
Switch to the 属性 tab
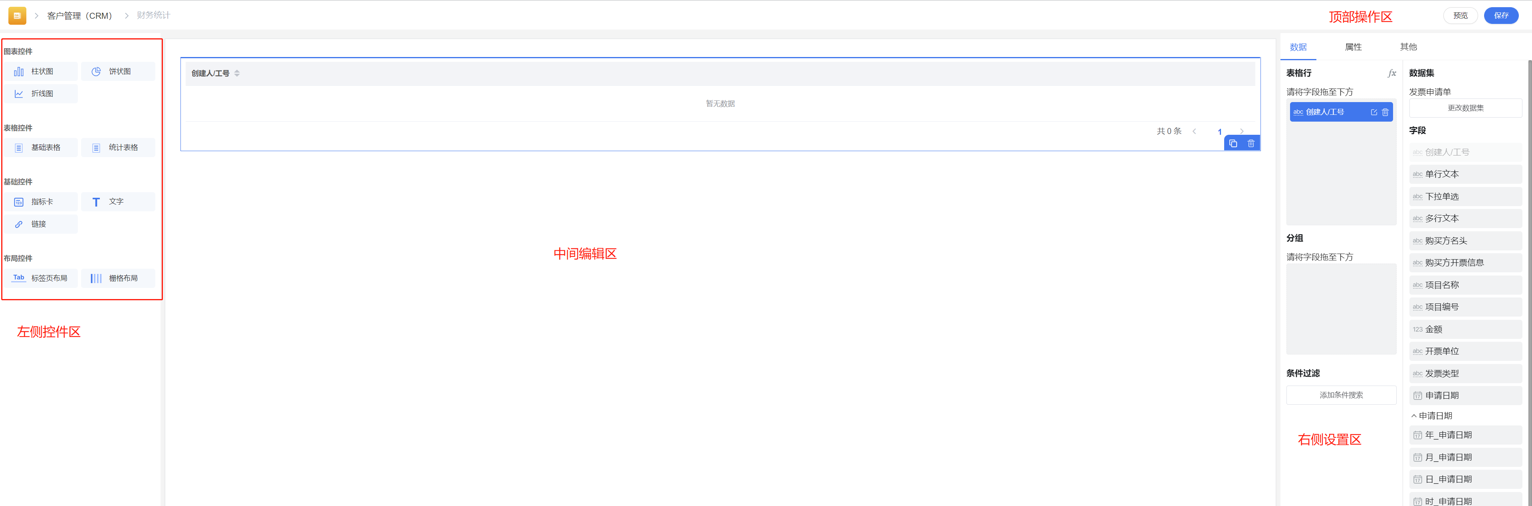tap(1353, 47)
